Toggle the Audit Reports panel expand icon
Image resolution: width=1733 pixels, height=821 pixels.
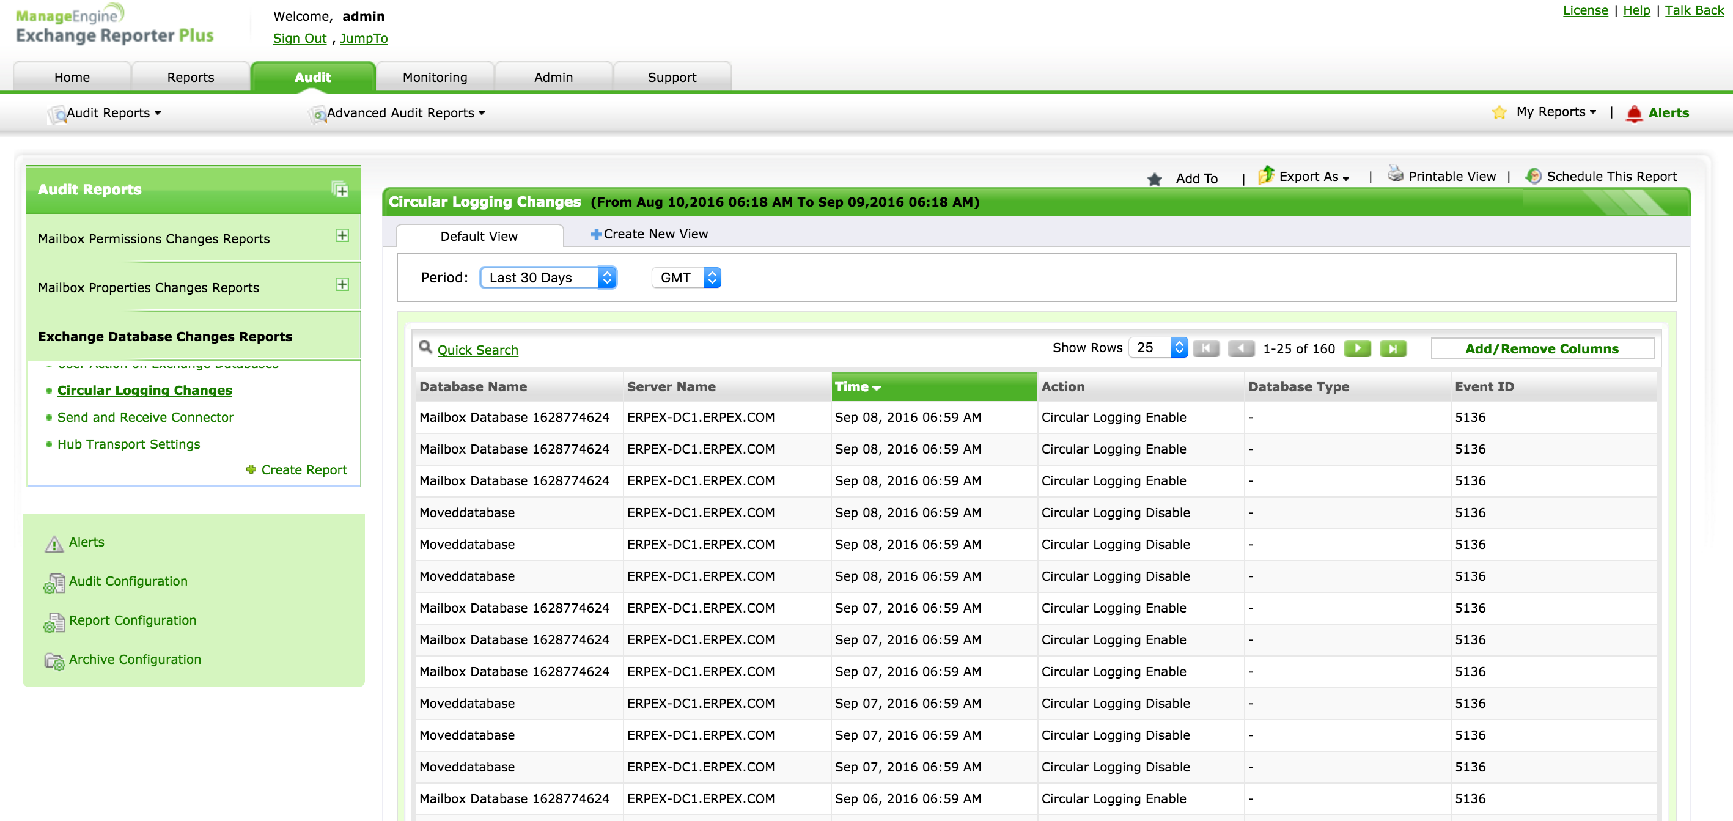point(340,189)
